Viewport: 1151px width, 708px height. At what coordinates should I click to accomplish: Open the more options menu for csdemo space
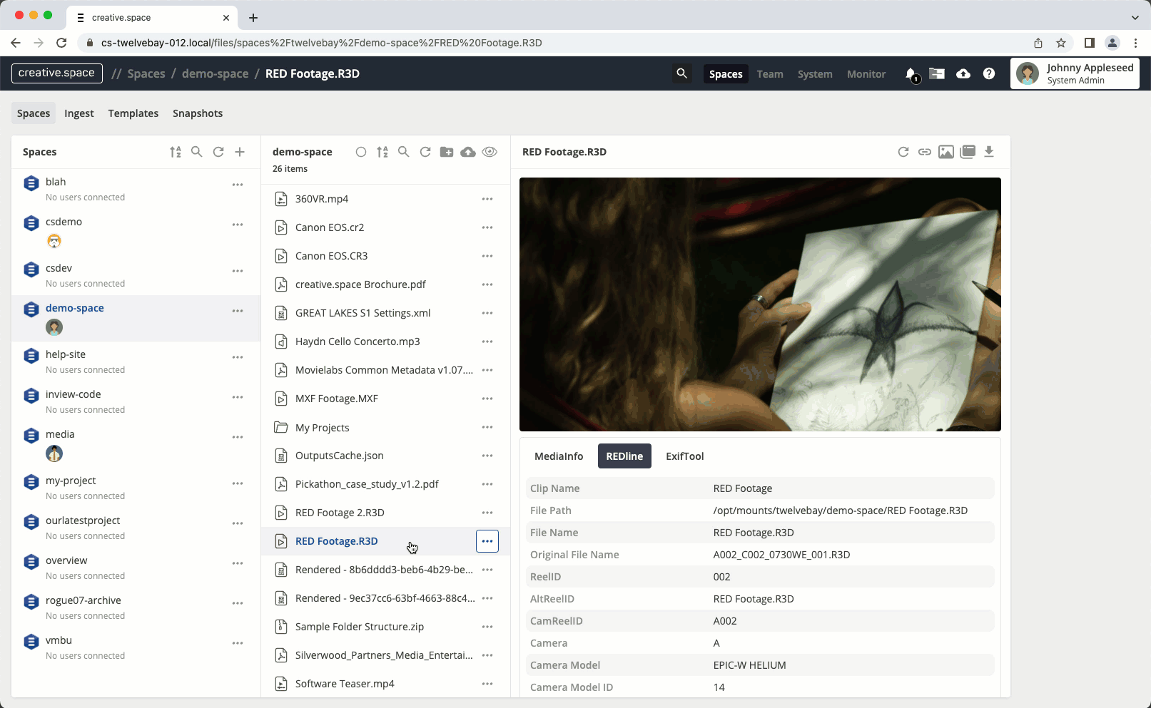(x=238, y=225)
